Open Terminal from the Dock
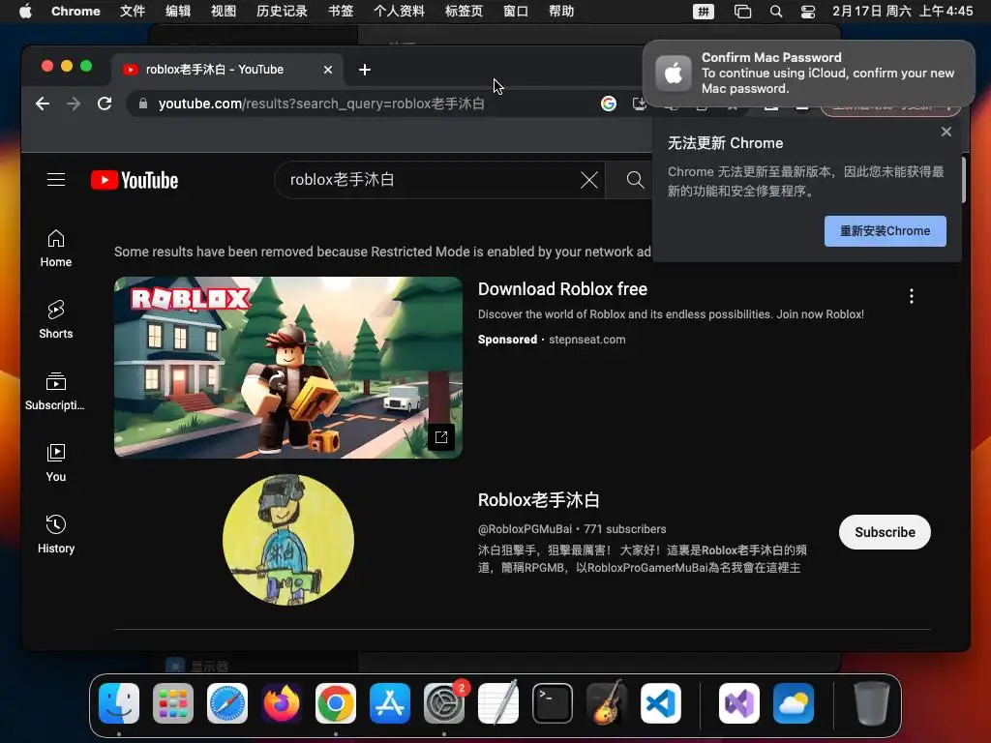 click(x=553, y=703)
